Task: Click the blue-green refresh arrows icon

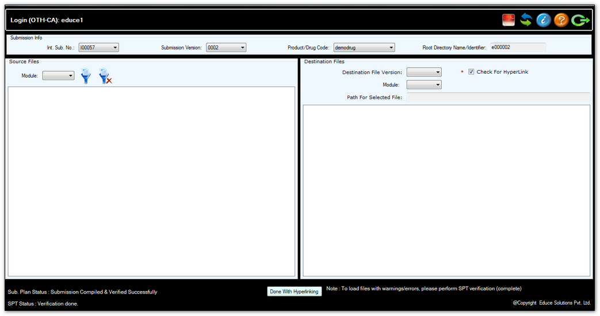Action: [x=526, y=20]
